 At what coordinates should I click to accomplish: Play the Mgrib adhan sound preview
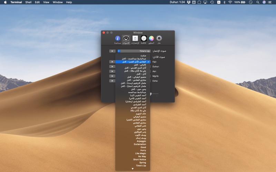coord(112,76)
